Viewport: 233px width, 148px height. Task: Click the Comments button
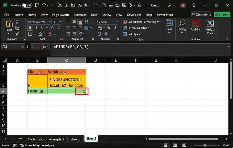201,15
